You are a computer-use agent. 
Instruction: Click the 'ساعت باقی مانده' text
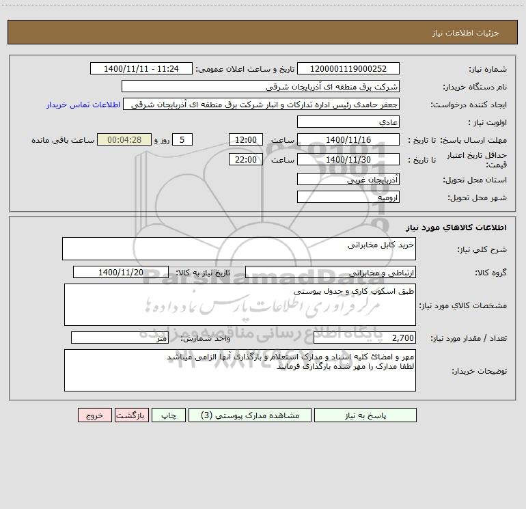click(x=63, y=140)
